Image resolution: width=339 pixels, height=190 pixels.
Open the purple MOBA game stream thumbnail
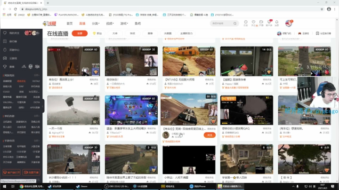click(131, 110)
